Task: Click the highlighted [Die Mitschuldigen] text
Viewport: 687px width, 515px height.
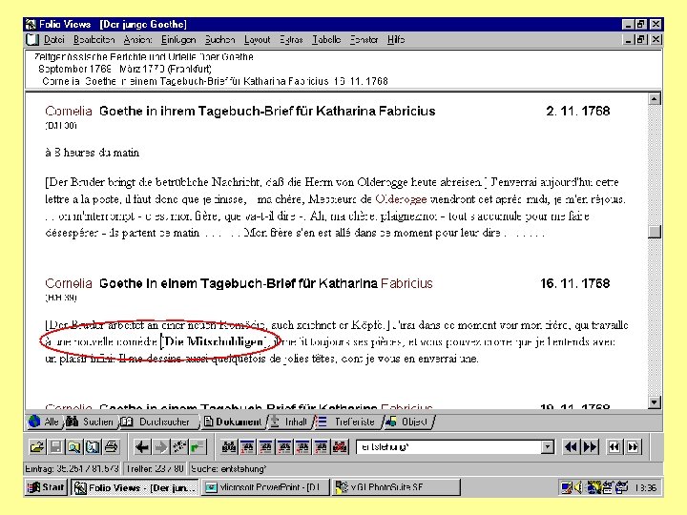Action: pos(214,341)
